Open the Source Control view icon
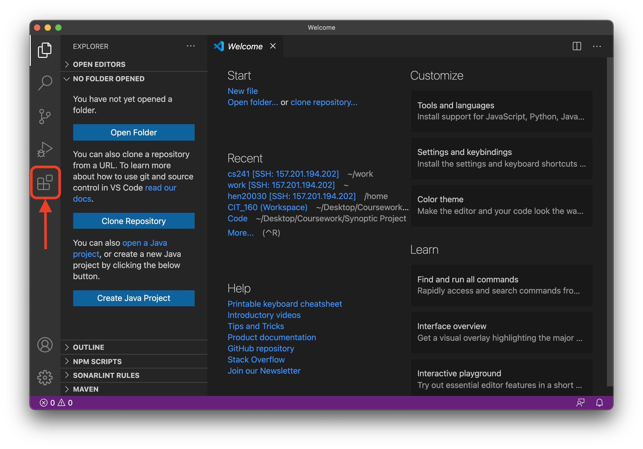This screenshot has height=449, width=643. (x=45, y=116)
